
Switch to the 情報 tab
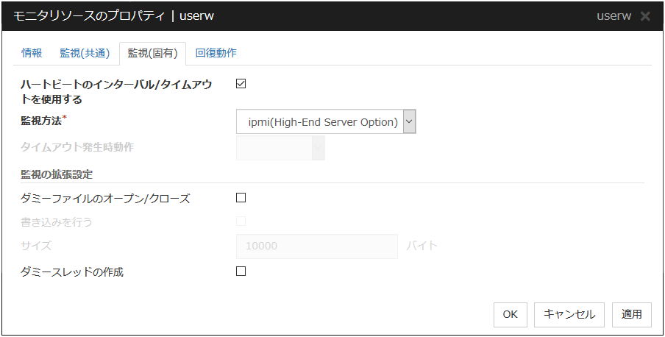click(x=32, y=53)
